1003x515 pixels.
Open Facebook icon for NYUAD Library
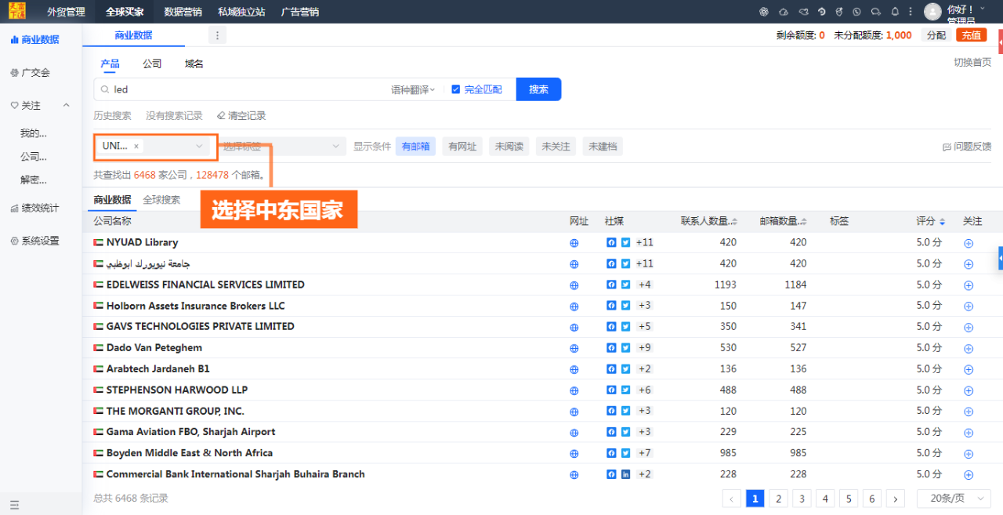[611, 242]
